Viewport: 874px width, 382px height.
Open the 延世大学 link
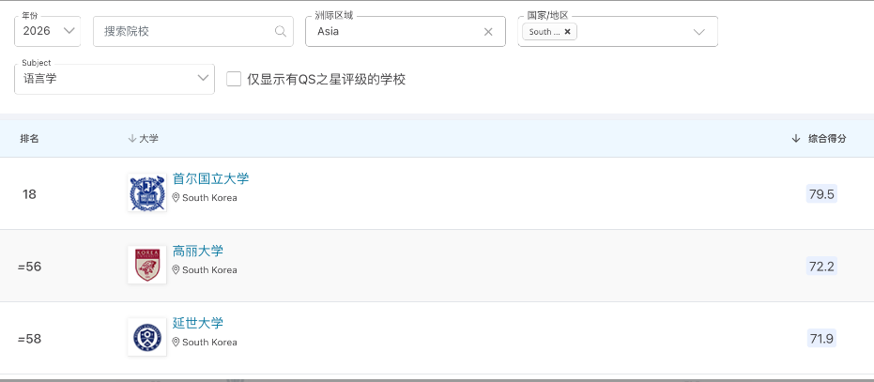click(198, 323)
